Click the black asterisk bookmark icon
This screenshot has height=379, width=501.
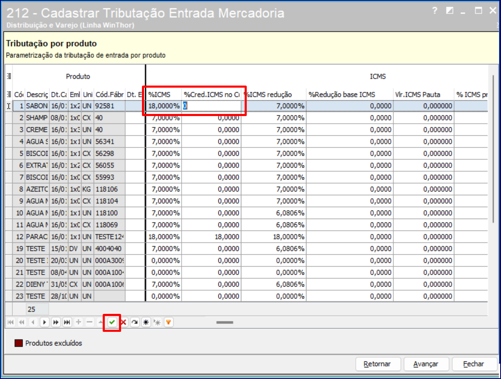pyautogui.click(x=146, y=322)
